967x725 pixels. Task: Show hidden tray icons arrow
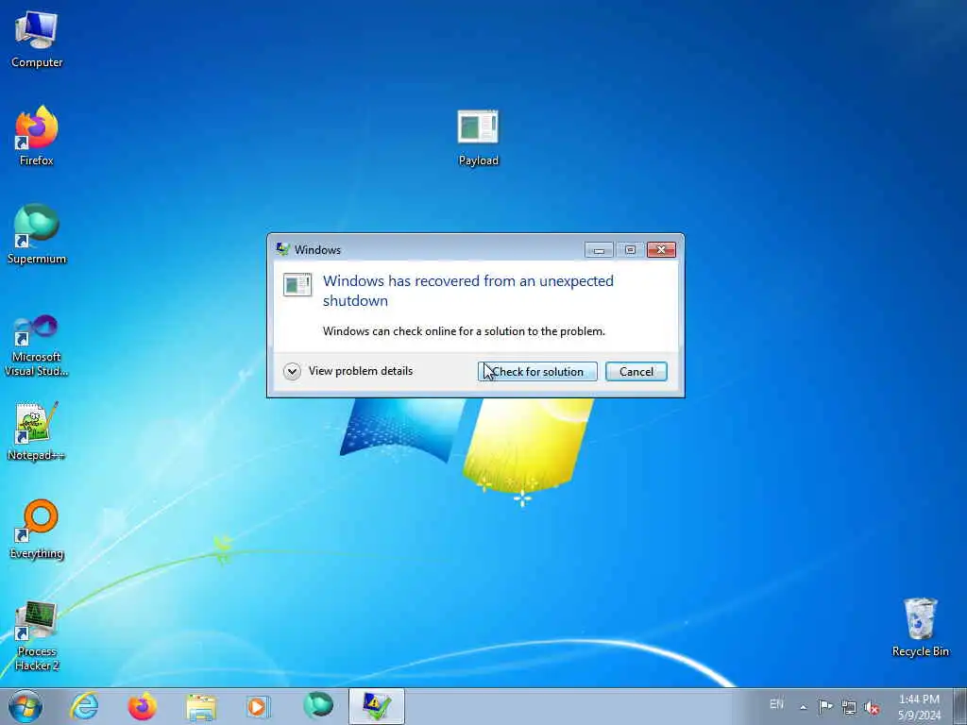(803, 707)
